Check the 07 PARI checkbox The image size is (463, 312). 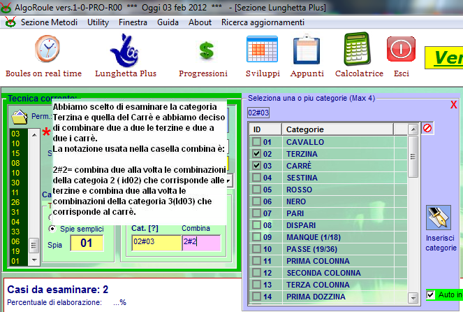pos(256,213)
